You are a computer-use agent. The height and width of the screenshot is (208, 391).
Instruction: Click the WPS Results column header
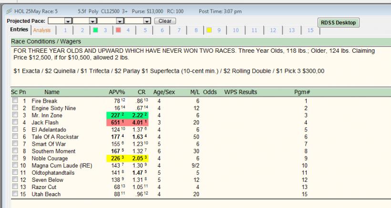(241, 92)
